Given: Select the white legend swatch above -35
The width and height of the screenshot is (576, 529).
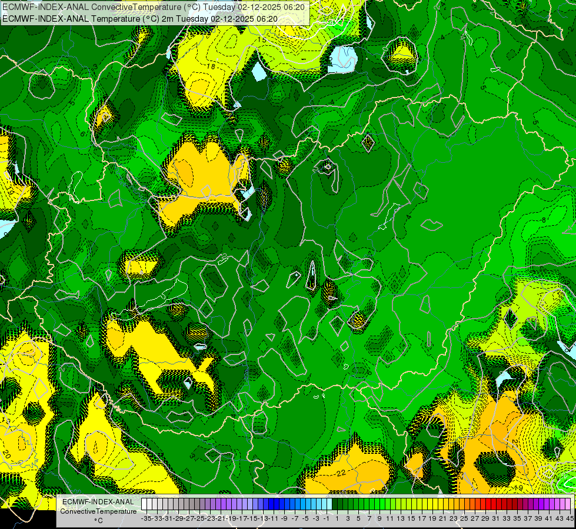Looking at the screenshot, I should coord(144,504).
